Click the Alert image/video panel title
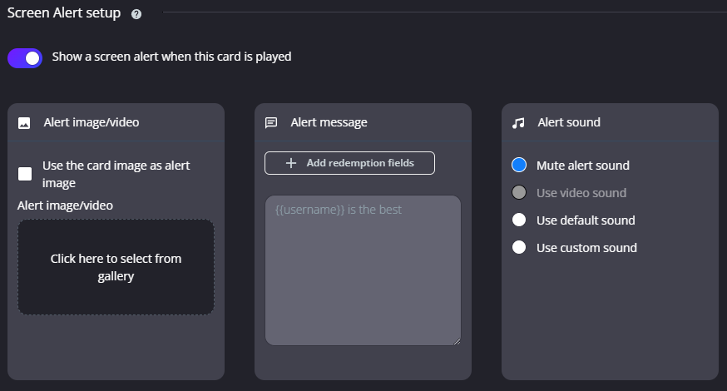 coord(91,122)
